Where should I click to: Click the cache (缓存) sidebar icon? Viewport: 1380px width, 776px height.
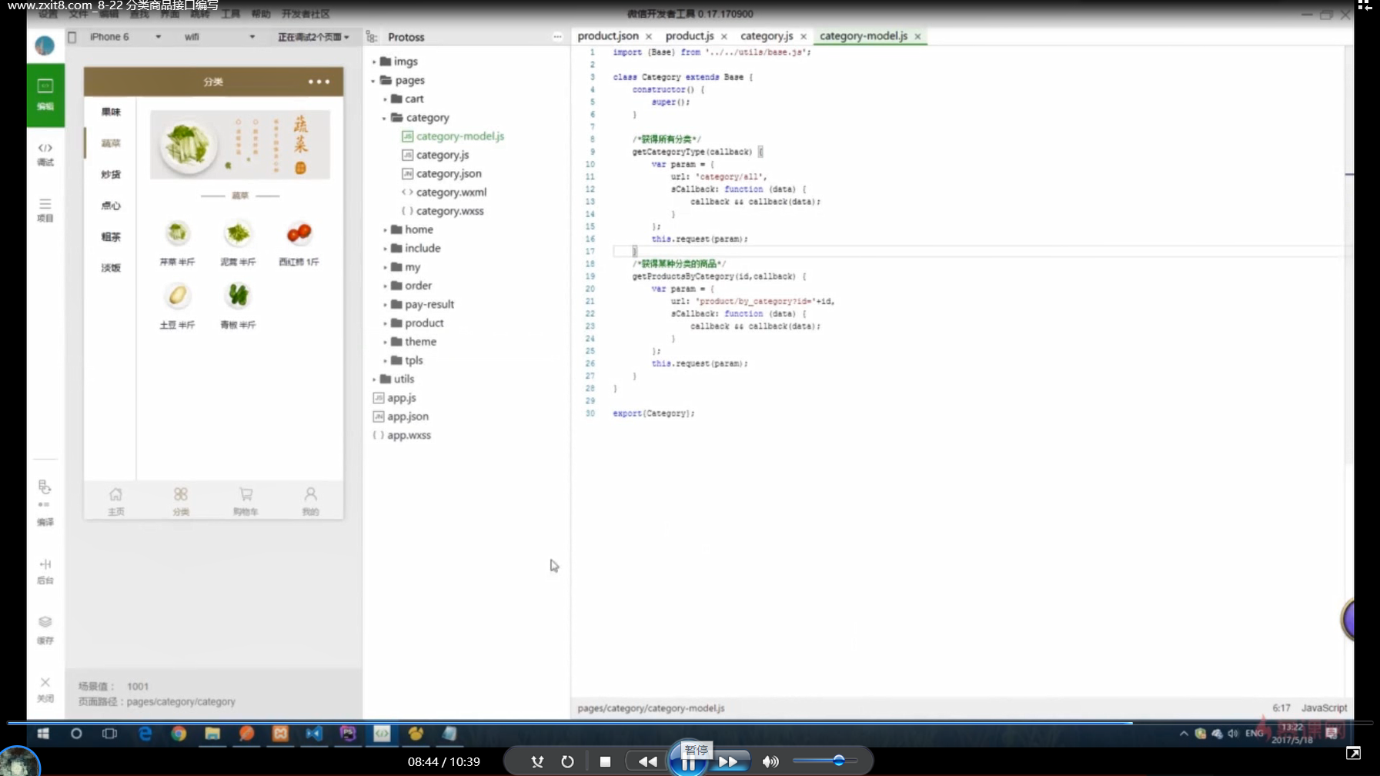pos(45,630)
